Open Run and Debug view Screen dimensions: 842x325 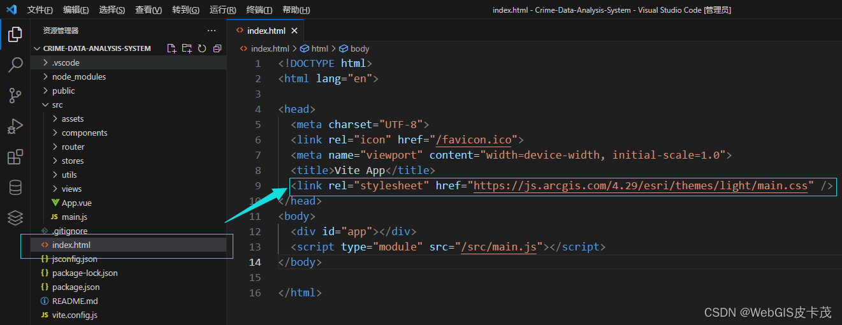coord(15,126)
